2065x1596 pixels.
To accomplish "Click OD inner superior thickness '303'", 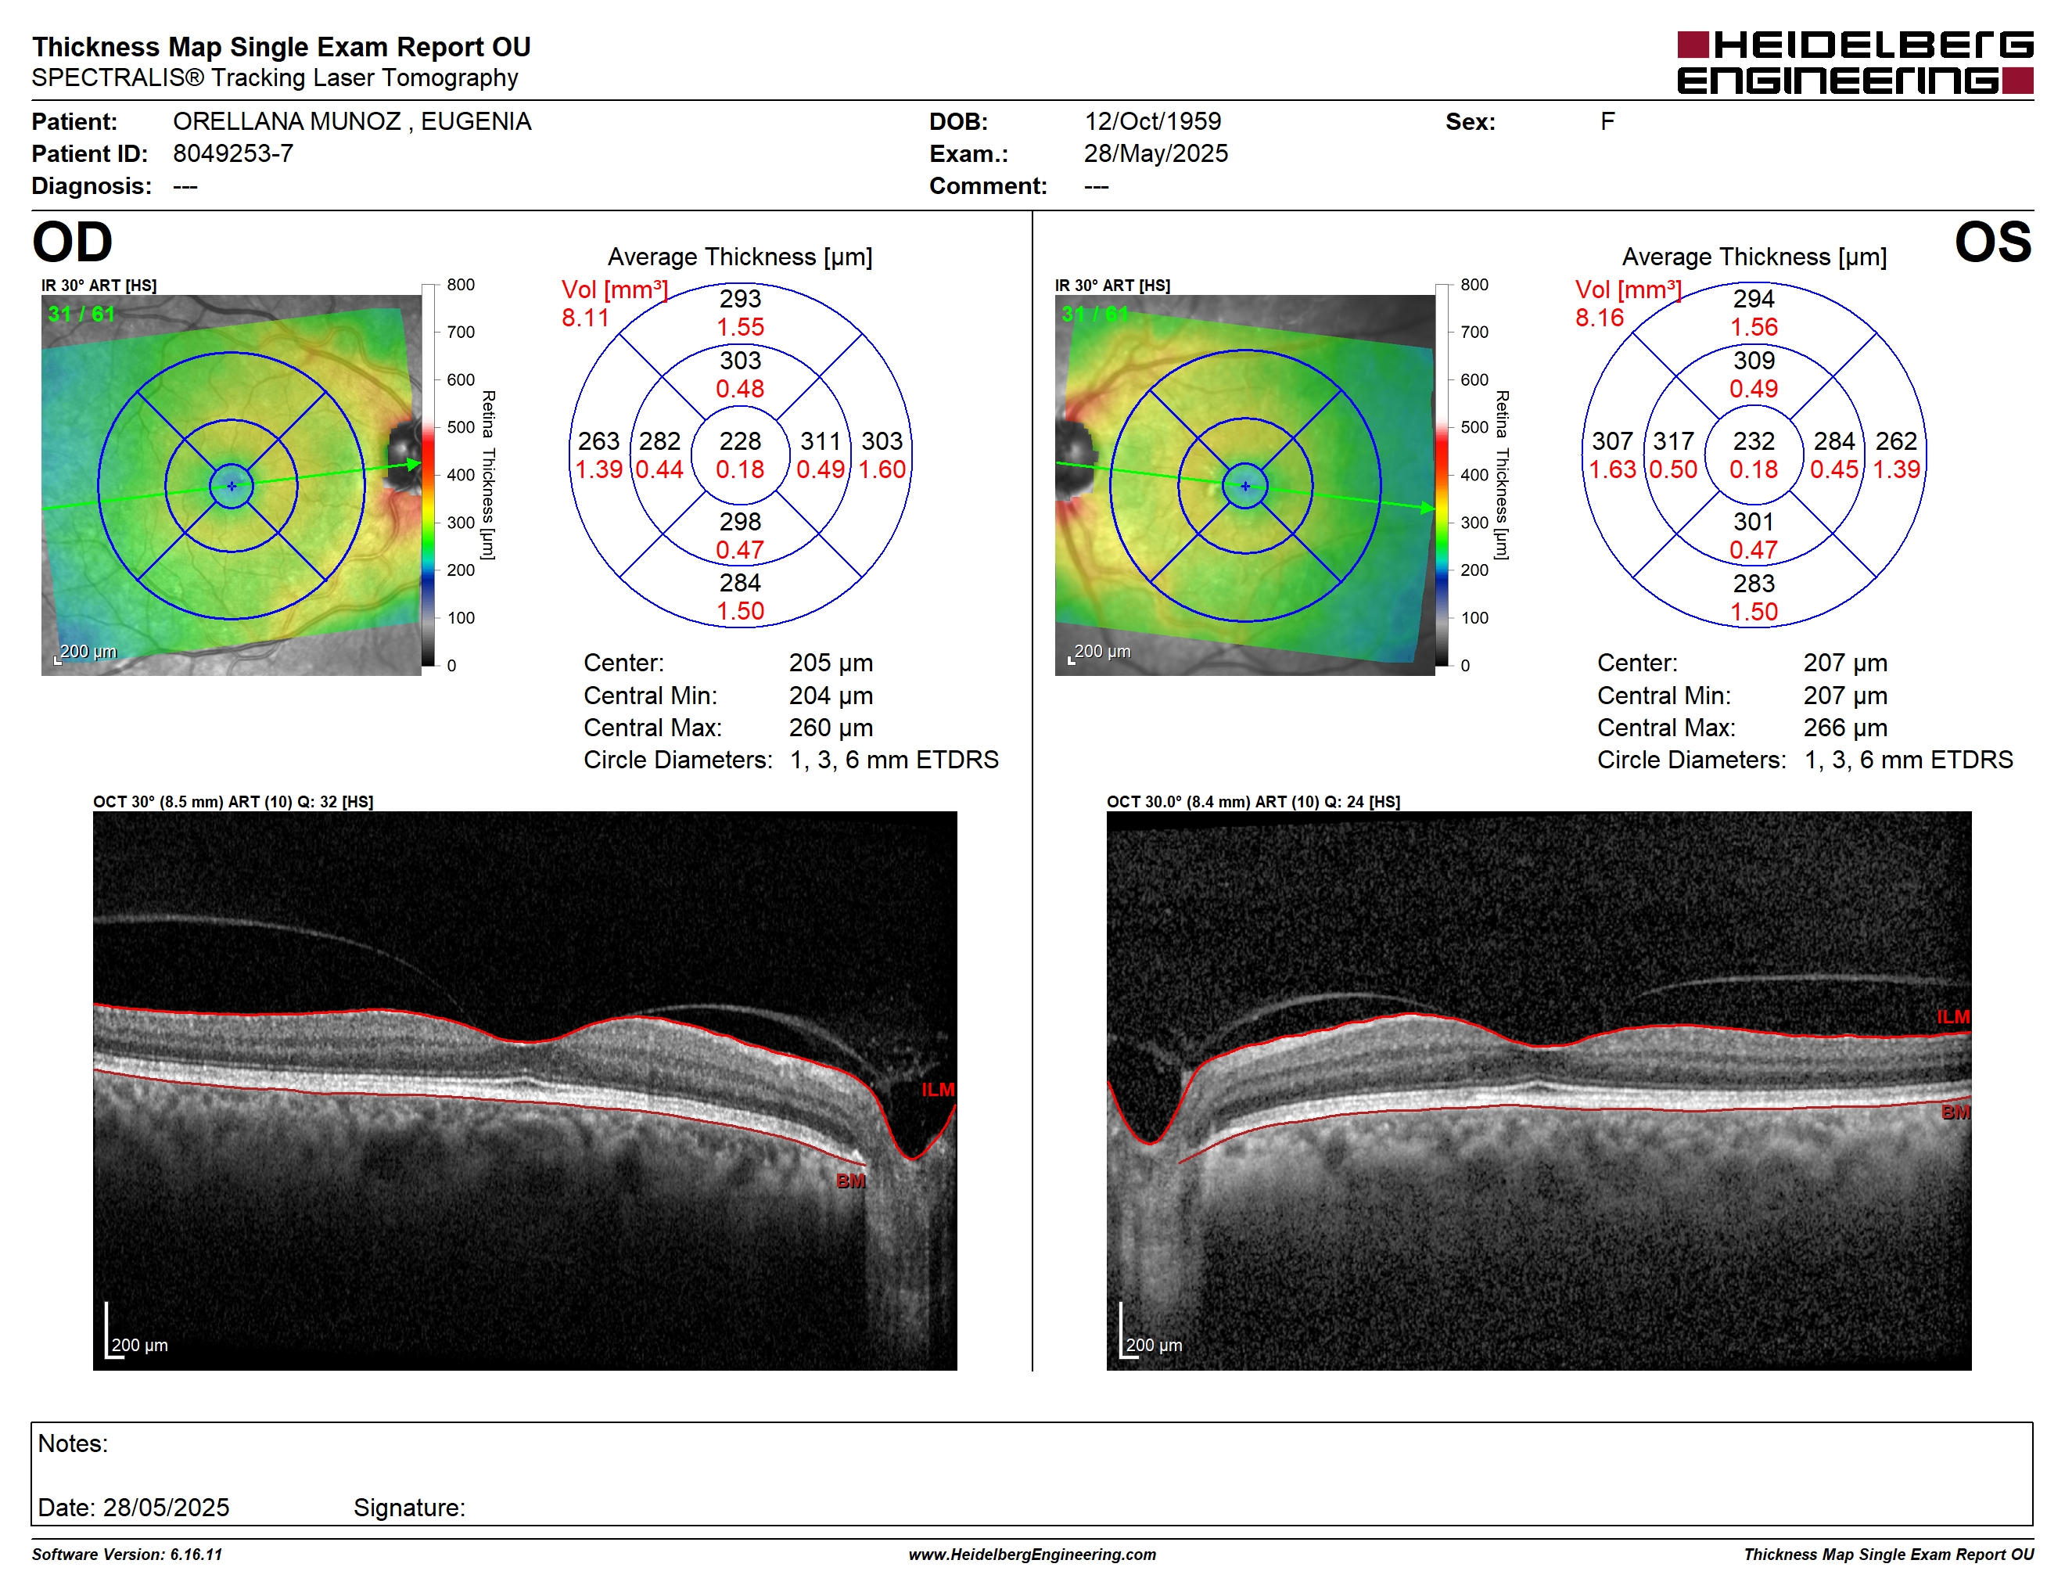I will (x=739, y=360).
